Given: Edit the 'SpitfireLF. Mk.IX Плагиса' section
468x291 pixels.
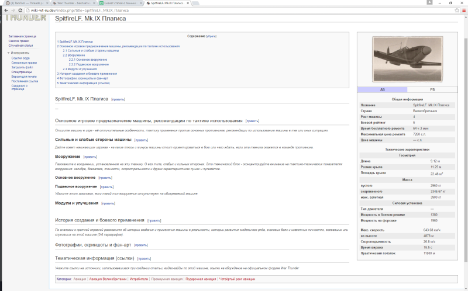Looking at the screenshot, I should point(118,99).
